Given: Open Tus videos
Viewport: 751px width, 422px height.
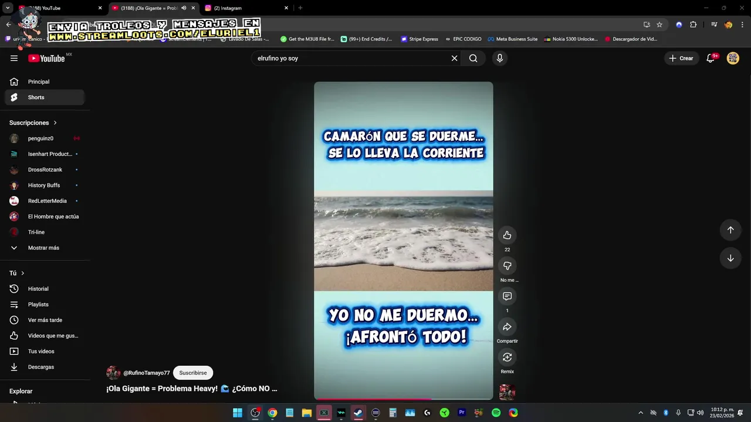Looking at the screenshot, I should pos(45,351).
